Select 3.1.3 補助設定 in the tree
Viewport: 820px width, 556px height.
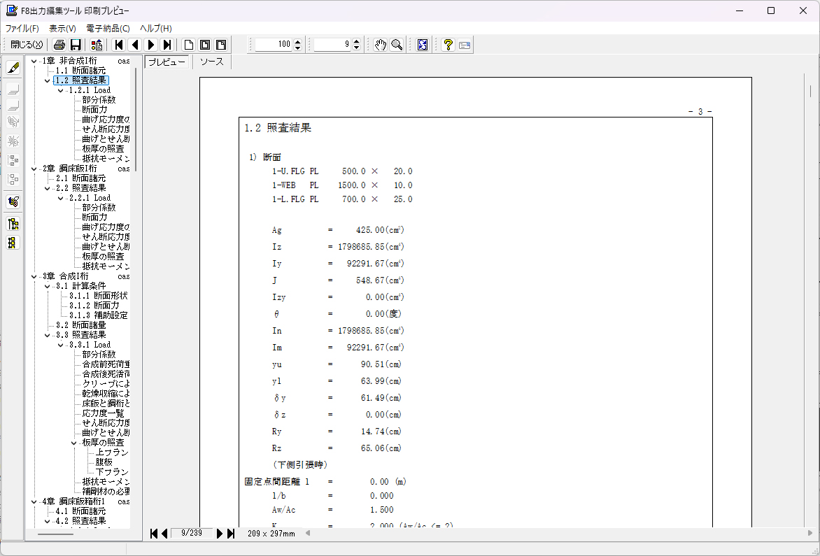click(99, 315)
